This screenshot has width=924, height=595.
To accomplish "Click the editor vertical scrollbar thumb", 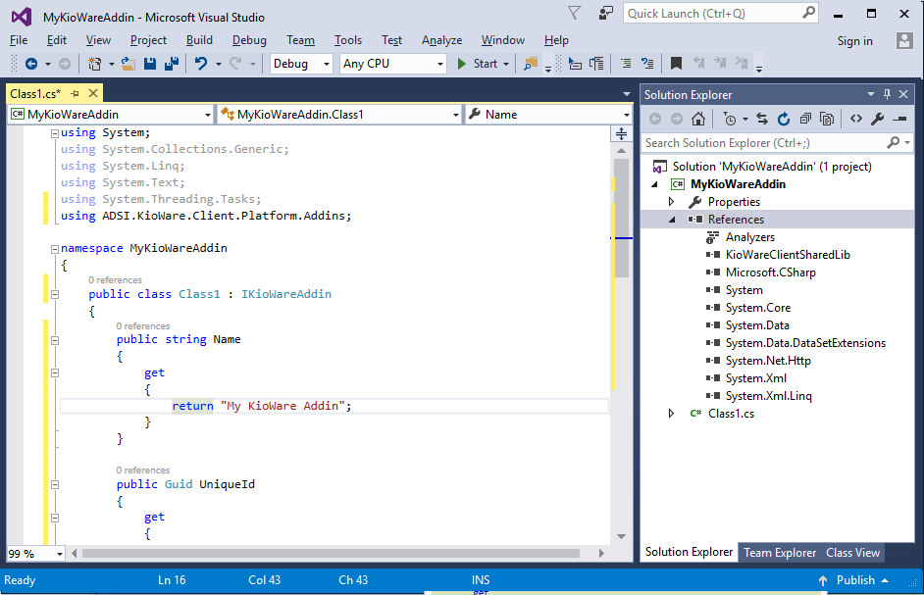I will (621, 218).
